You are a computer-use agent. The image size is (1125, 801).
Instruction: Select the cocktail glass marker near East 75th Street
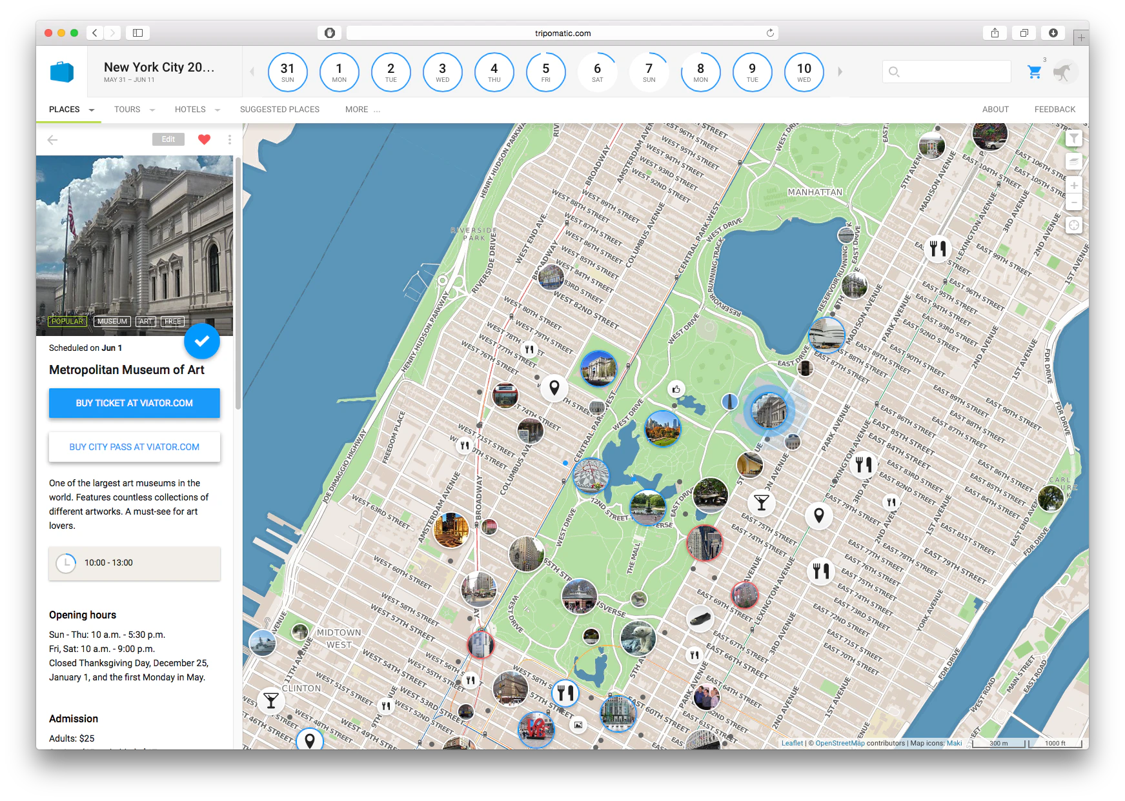pos(762,502)
